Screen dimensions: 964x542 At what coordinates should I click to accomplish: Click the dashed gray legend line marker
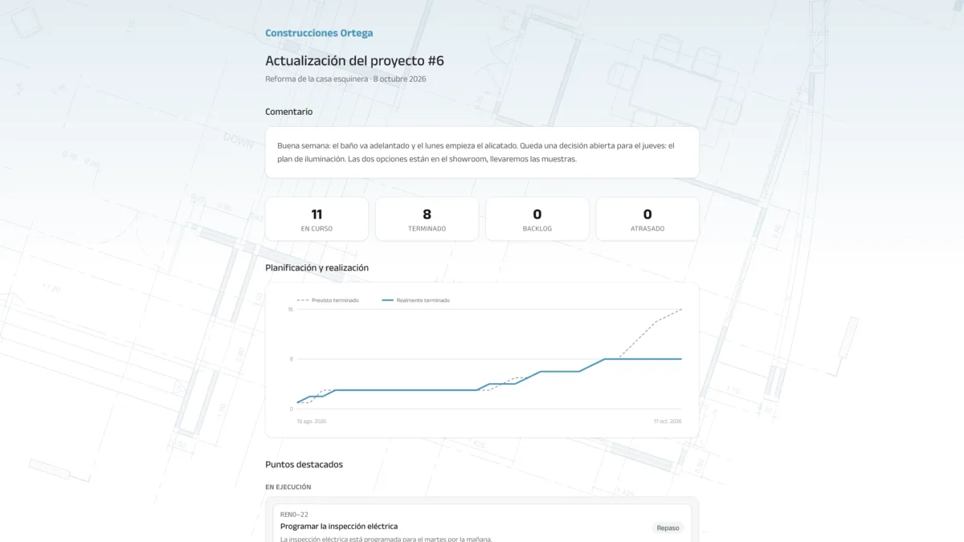302,300
